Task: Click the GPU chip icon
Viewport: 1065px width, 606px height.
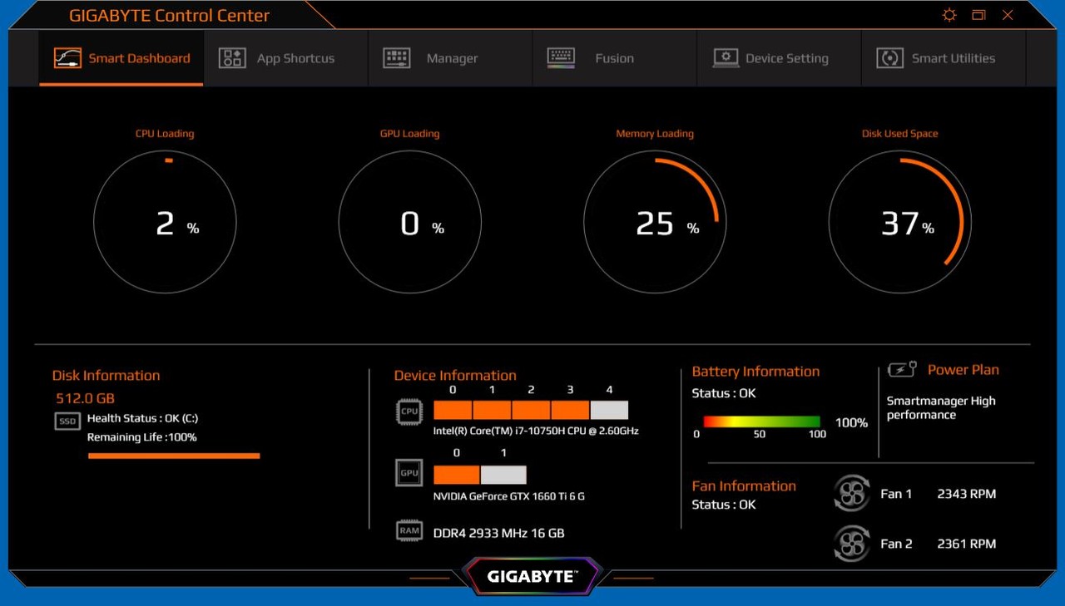Action: pyautogui.click(x=409, y=473)
